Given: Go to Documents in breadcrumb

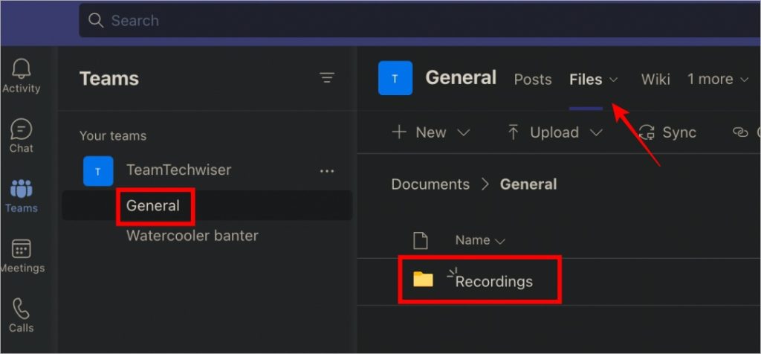Looking at the screenshot, I should (x=430, y=184).
